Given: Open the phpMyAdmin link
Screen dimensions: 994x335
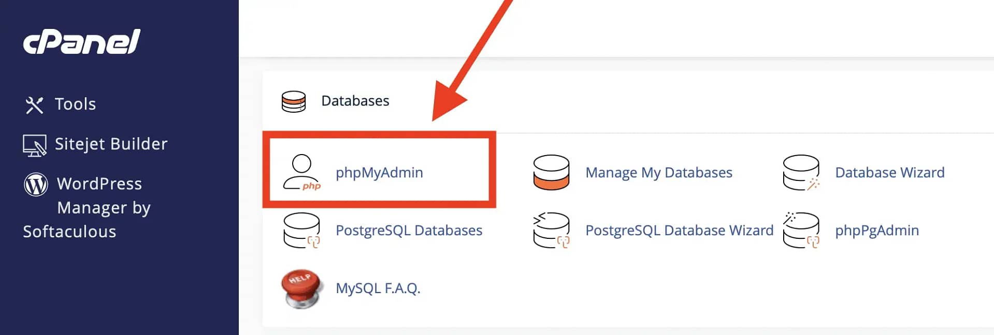Looking at the screenshot, I should point(379,172).
